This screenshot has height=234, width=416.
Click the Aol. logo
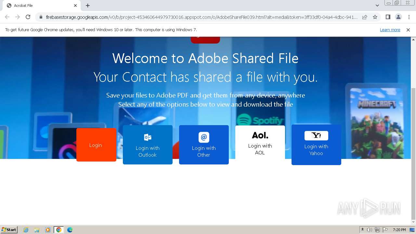(260, 135)
